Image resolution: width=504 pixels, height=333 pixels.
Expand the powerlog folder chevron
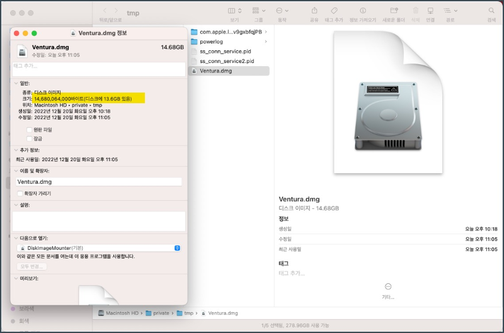point(266,42)
